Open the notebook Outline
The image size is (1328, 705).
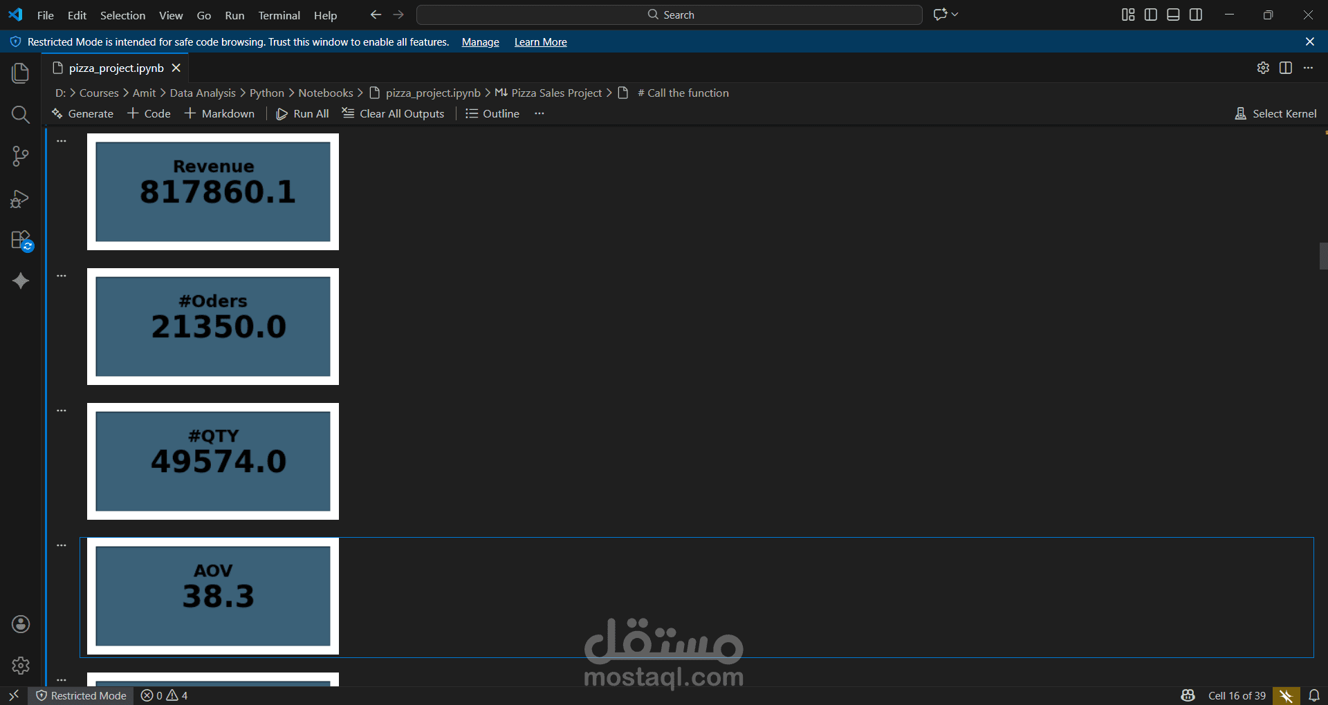pos(492,113)
